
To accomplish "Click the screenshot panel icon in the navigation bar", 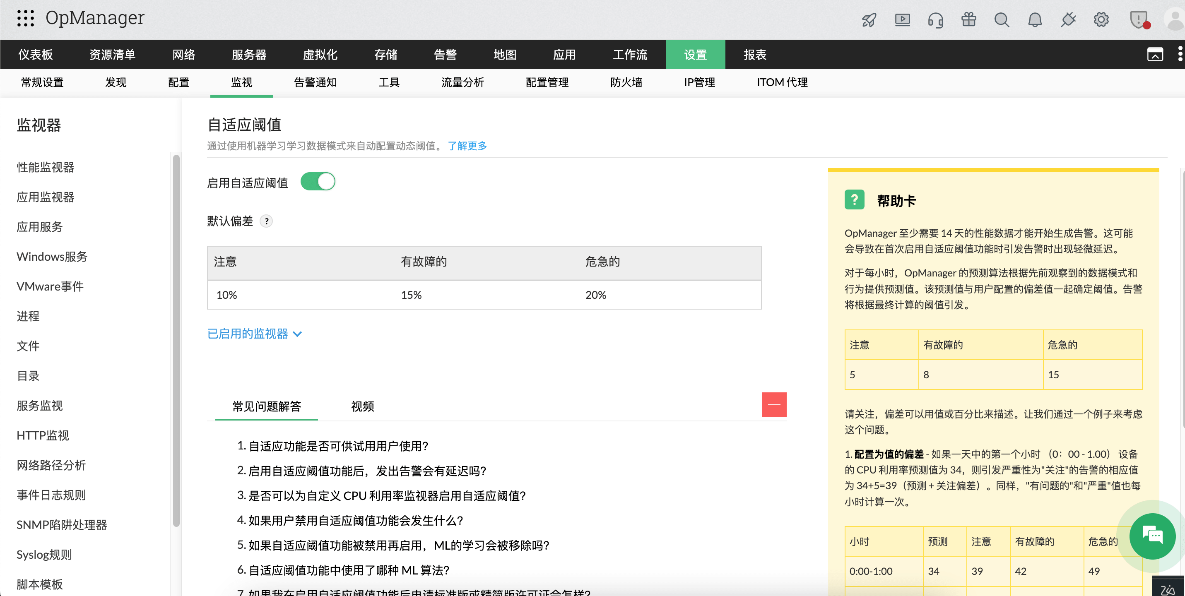I will (x=1155, y=54).
